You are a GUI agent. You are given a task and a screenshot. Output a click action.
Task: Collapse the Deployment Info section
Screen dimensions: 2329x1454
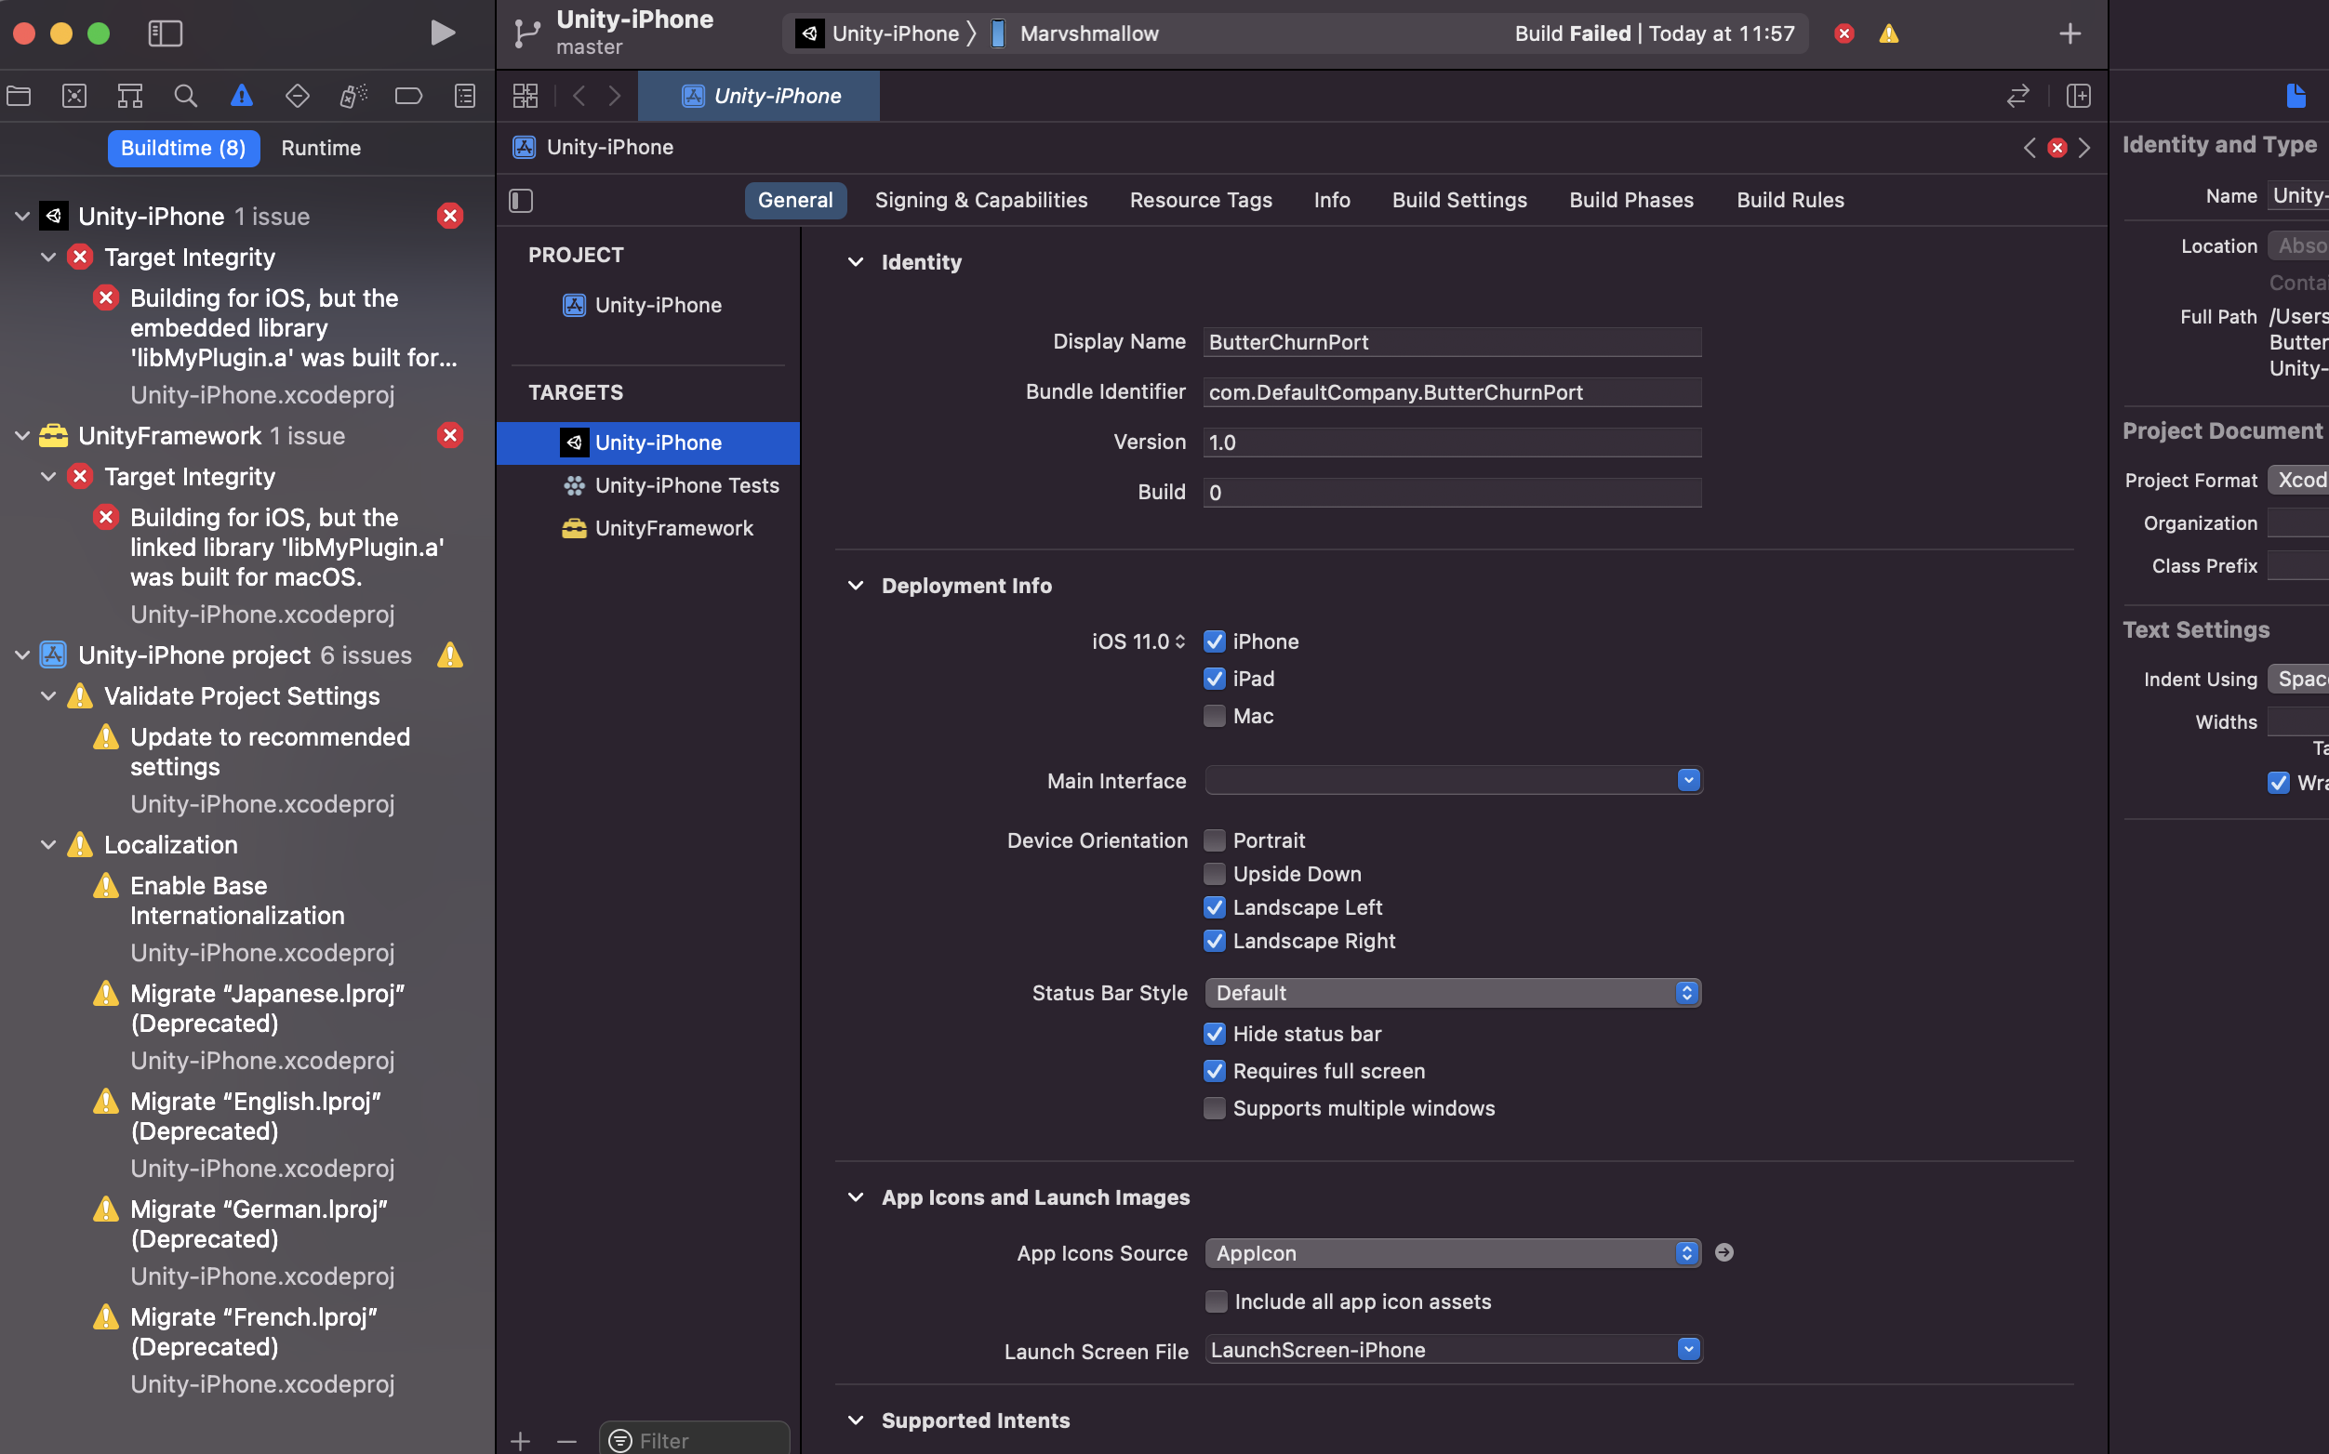[857, 585]
